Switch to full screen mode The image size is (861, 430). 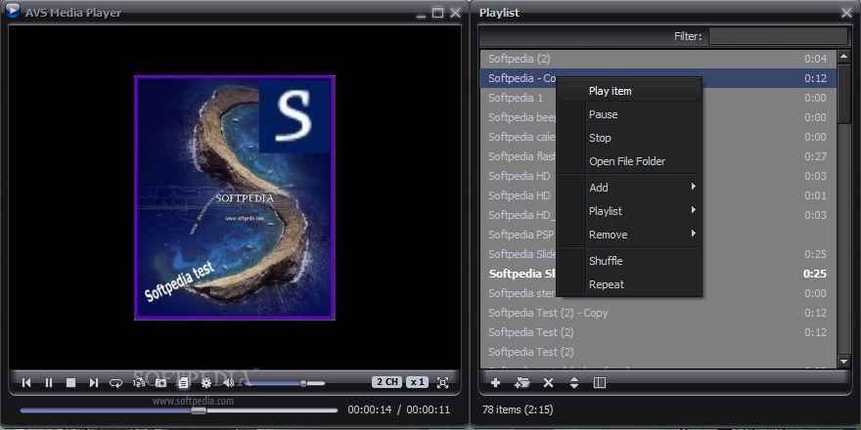[443, 382]
